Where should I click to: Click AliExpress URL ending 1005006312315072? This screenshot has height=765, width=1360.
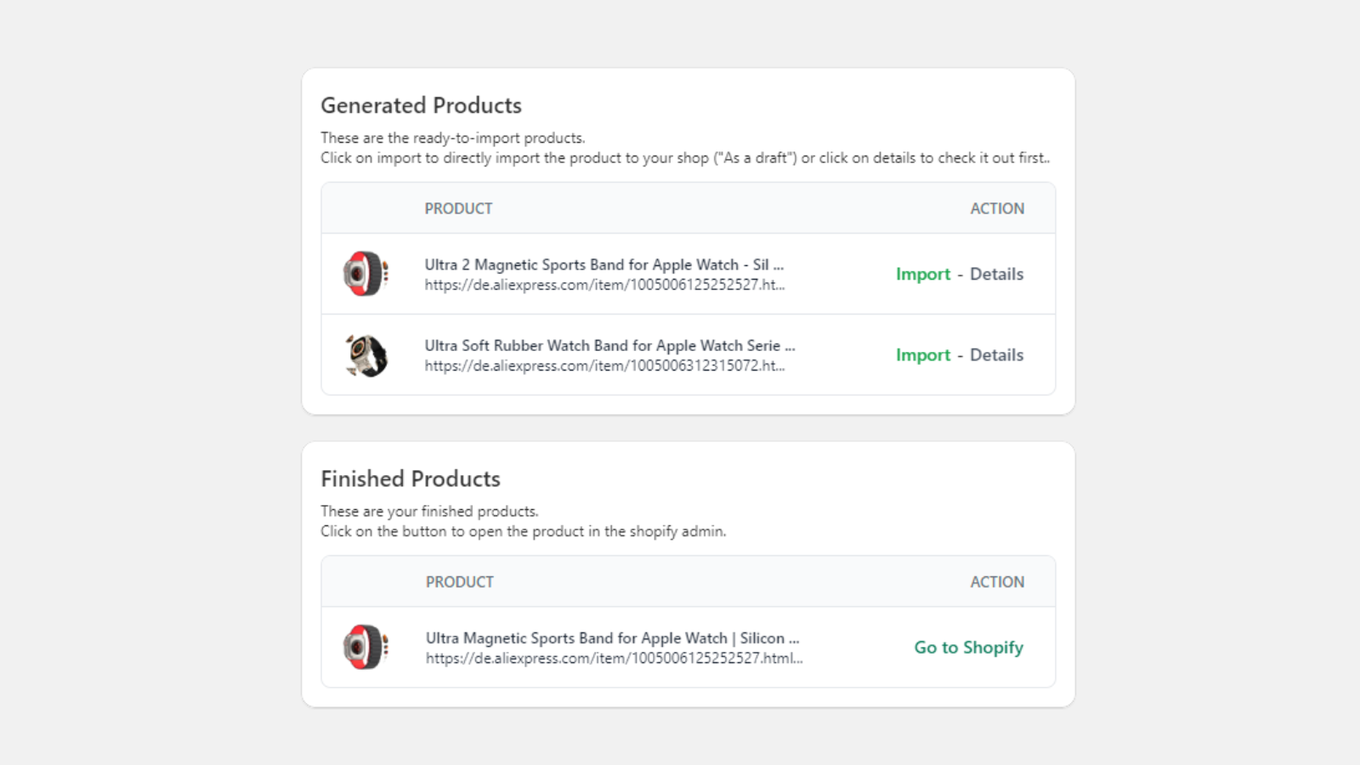coord(604,366)
